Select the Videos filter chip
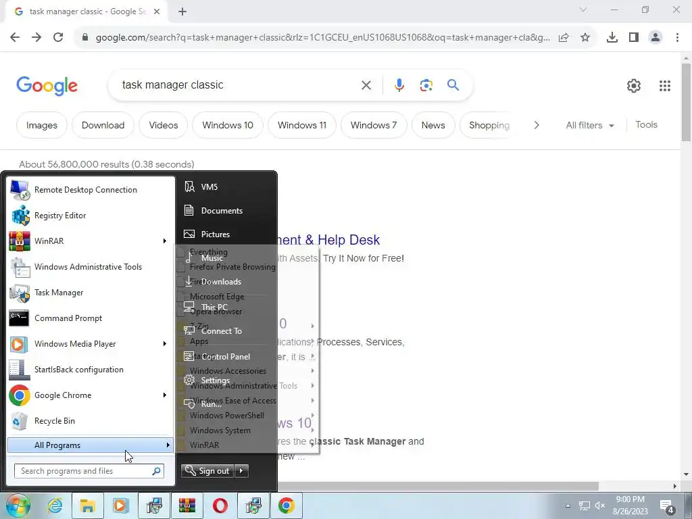692x519 pixels. point(164,125)
